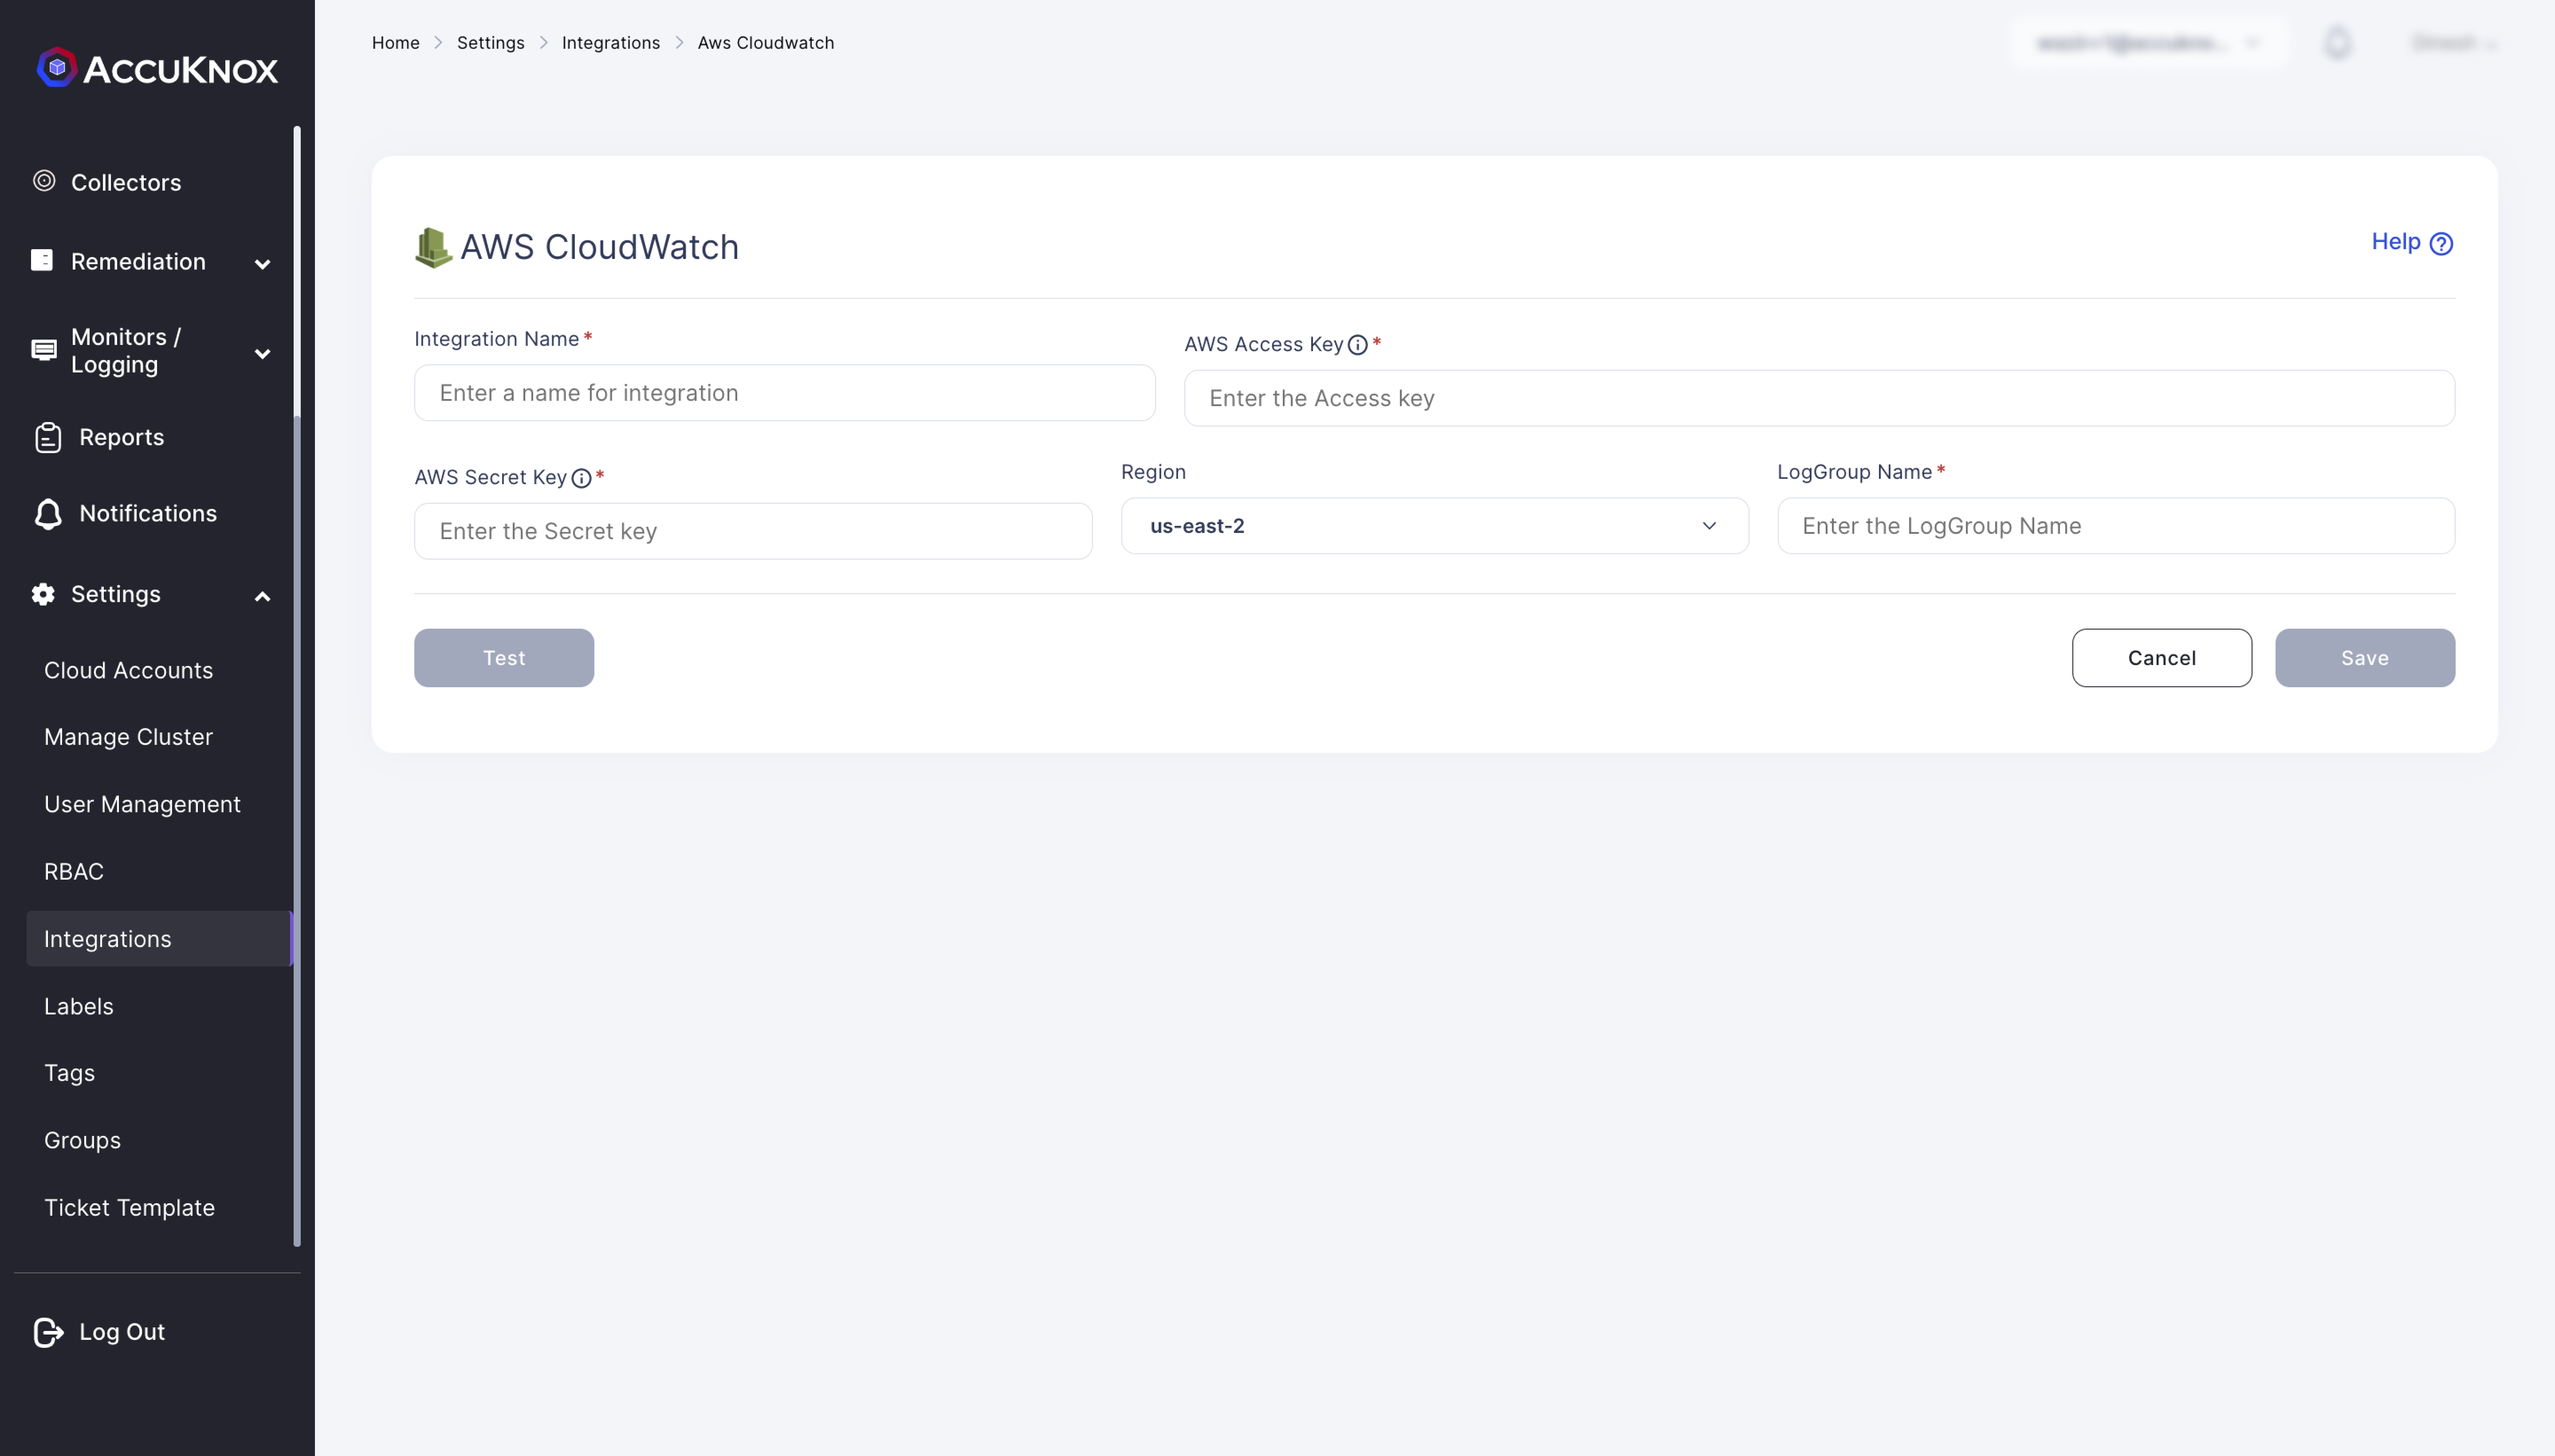This screenshot has height=1456, width=2555.
Task: Click the AccuKnox logo
Action: 157,68
